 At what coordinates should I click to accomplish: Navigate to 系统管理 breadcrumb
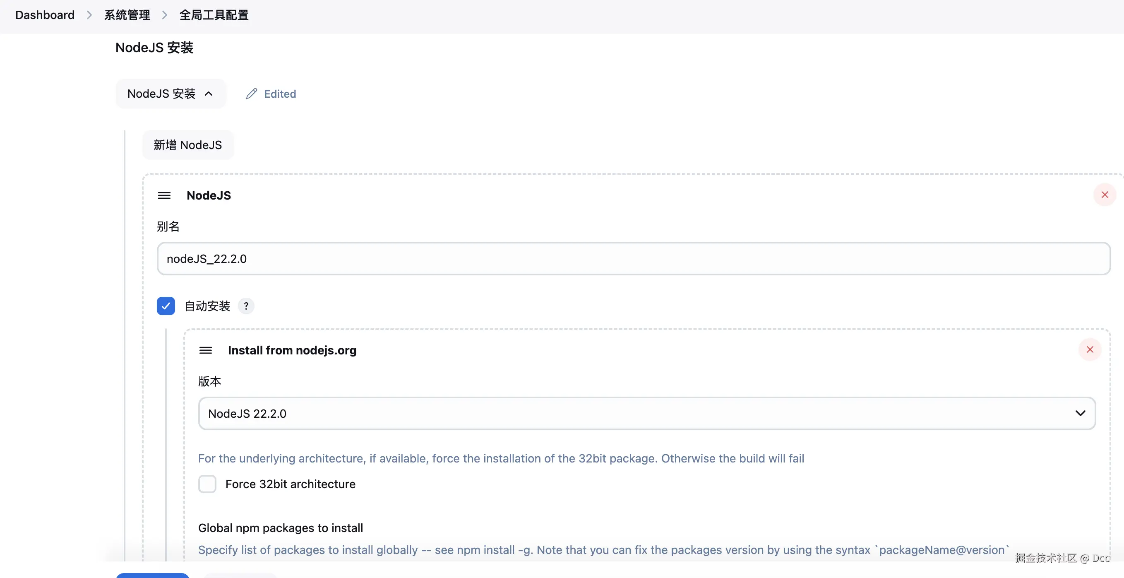127,15
